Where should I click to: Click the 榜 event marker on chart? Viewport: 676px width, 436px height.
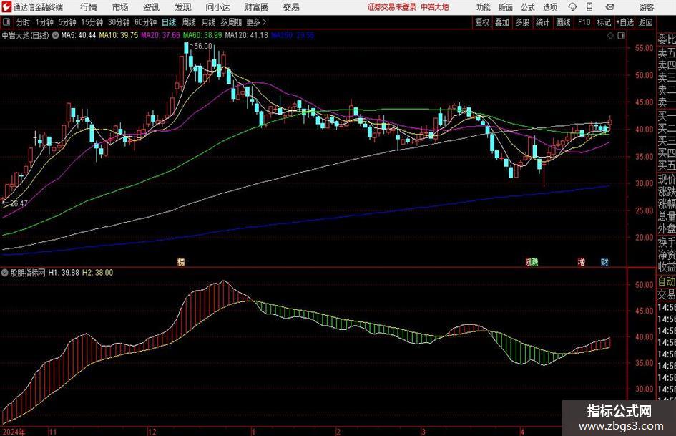click(181, 262)
